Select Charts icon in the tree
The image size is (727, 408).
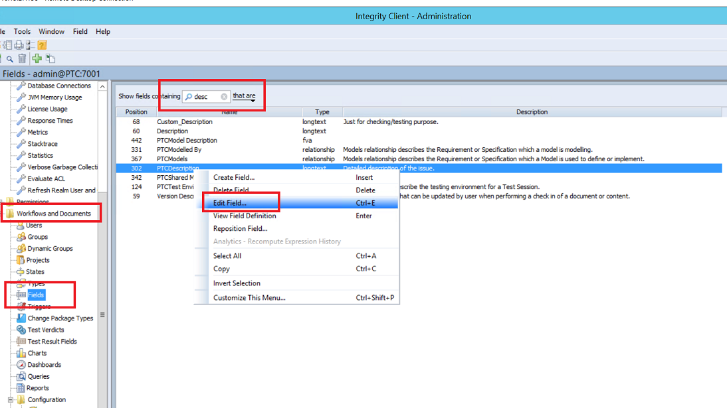tap(21, 353)
